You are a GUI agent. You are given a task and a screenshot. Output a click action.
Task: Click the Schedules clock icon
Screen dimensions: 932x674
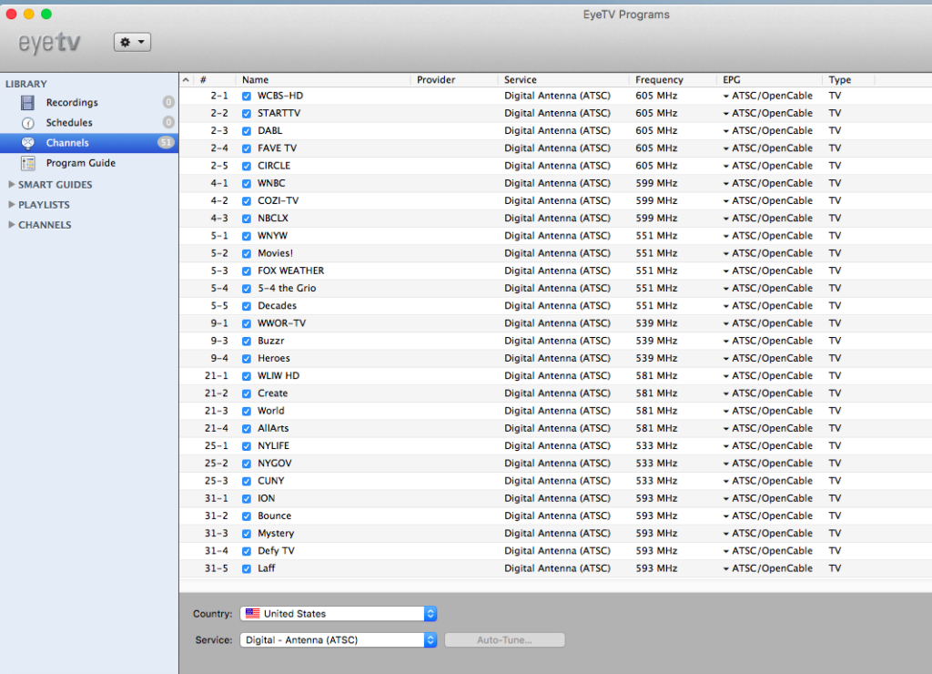(x=28, y=123)
